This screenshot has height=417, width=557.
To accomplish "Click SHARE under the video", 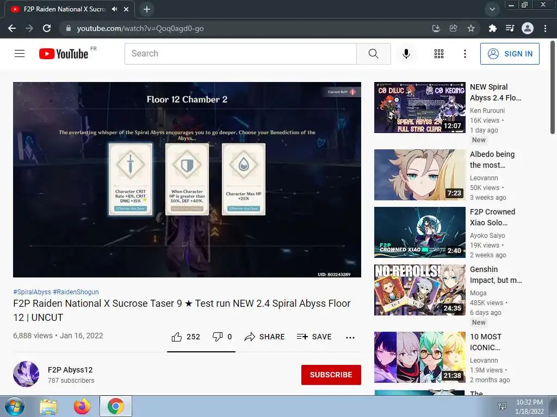I will [x=265, y=337].
